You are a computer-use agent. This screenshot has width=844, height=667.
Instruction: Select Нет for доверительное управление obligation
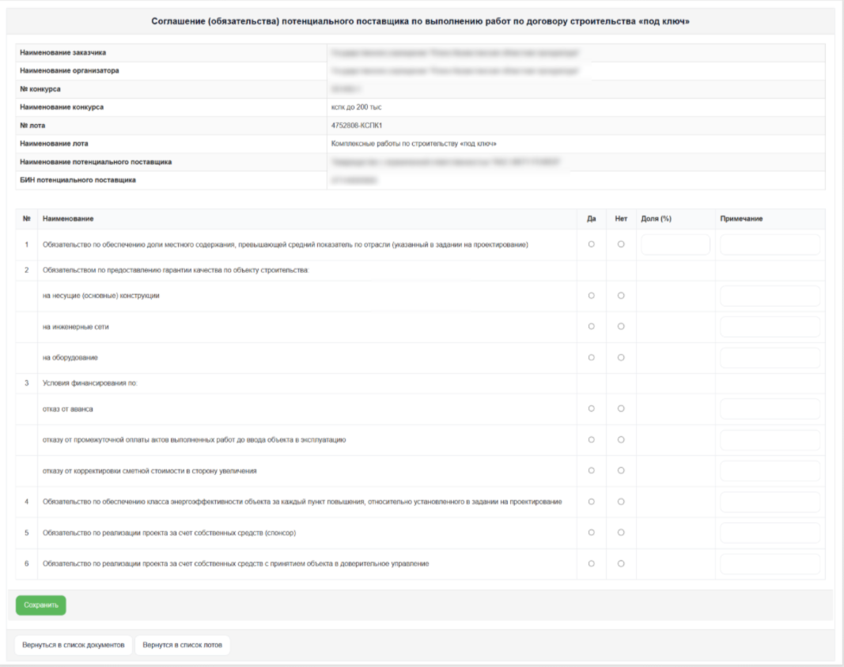tap(621, 563)
